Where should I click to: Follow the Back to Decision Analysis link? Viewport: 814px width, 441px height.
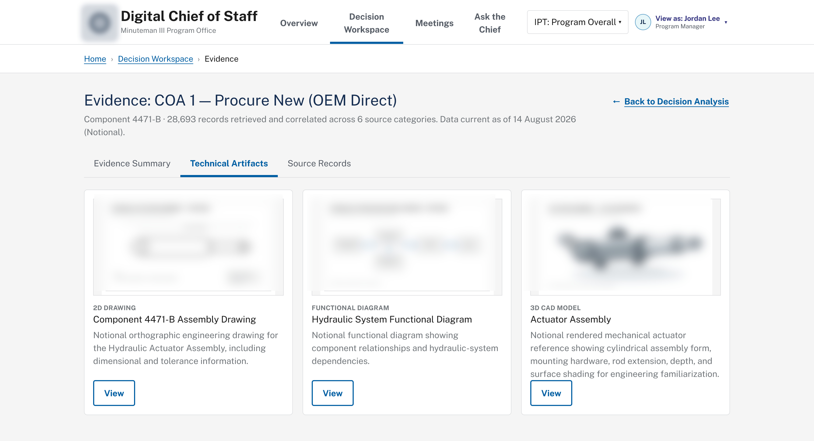click(676, 101)
